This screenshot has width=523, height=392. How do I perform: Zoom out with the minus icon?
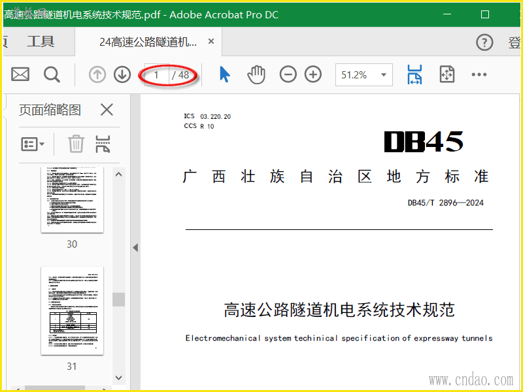click(288, 74)
